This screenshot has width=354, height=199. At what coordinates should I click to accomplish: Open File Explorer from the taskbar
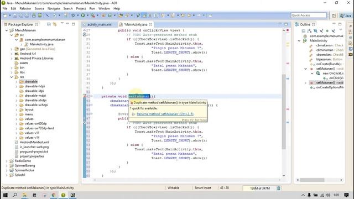tap(24, 195)
